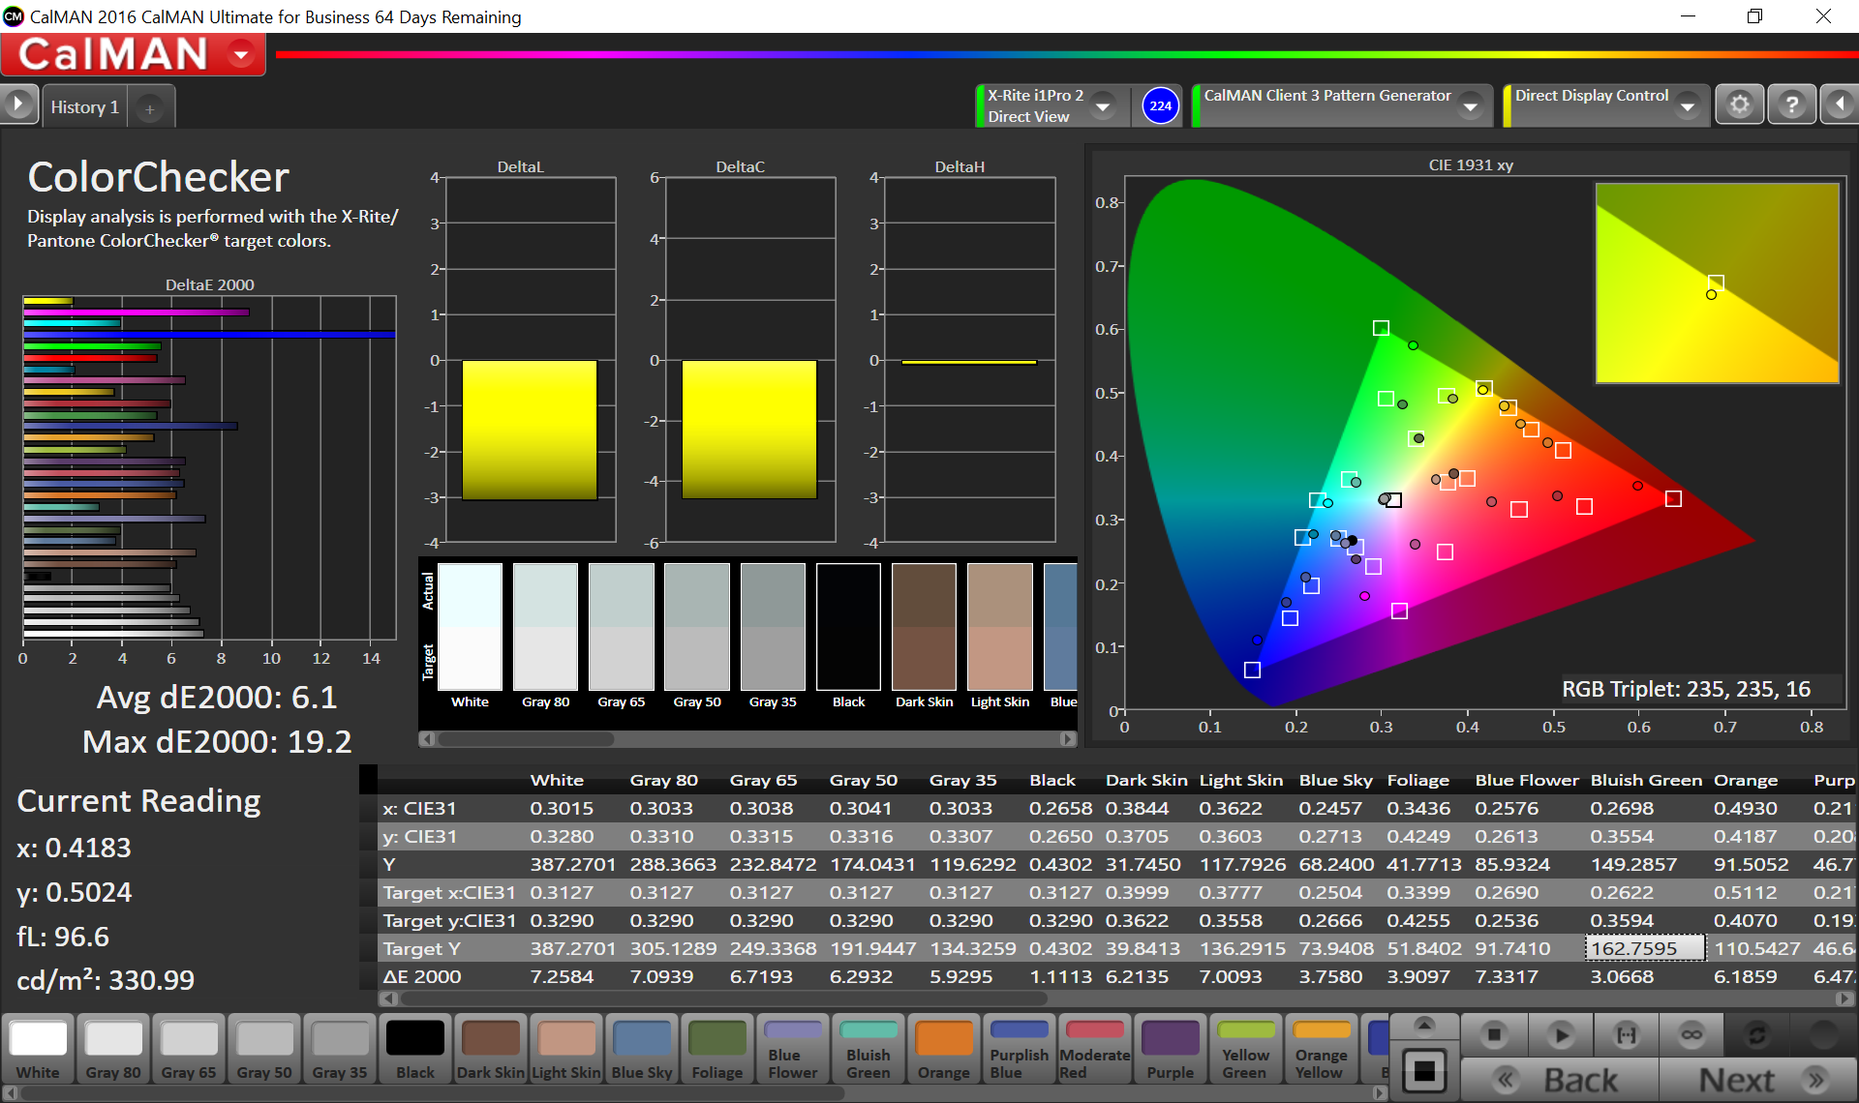This screenshot has height=1103, width=1859.
Task: Select the Orange Yellow patch button
Action: 1322,1049
